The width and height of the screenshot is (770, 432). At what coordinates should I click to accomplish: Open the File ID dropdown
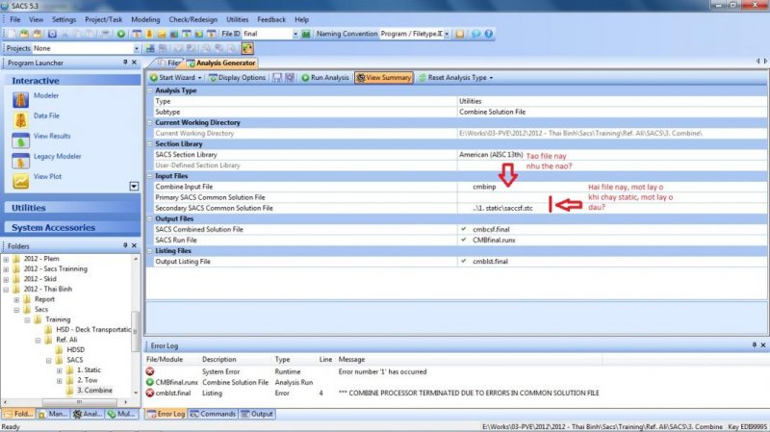[x=295, y=34]
